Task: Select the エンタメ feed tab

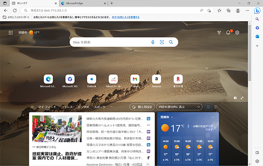Action: point(83,107)
